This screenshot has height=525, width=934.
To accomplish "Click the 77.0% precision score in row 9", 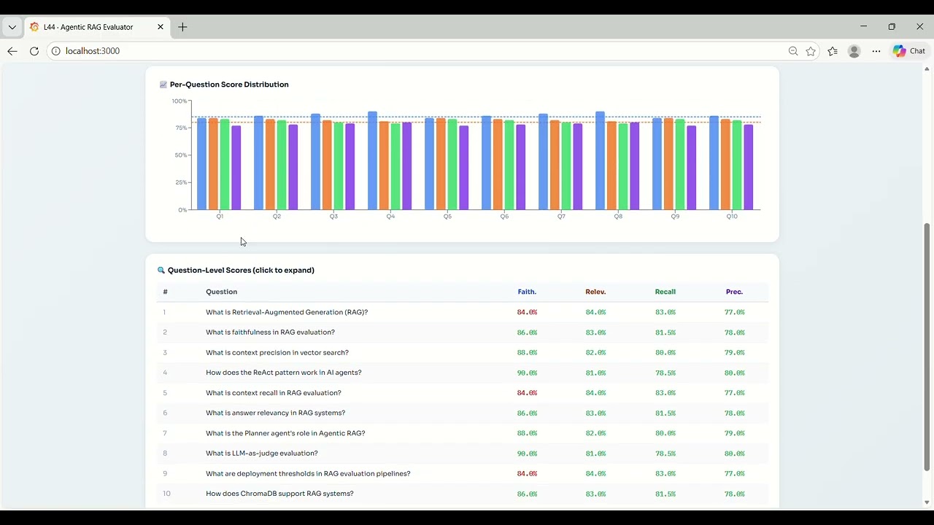I will click(x=734, y=474).
